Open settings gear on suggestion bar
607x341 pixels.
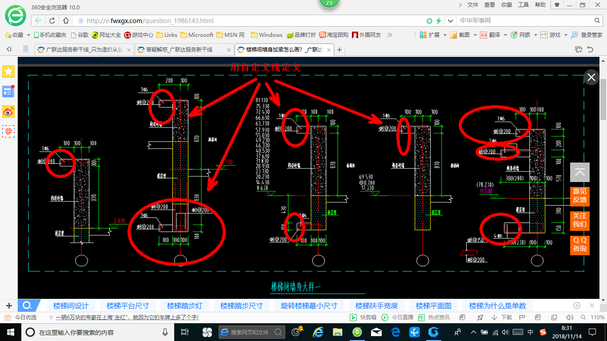(x=577, y=305)
